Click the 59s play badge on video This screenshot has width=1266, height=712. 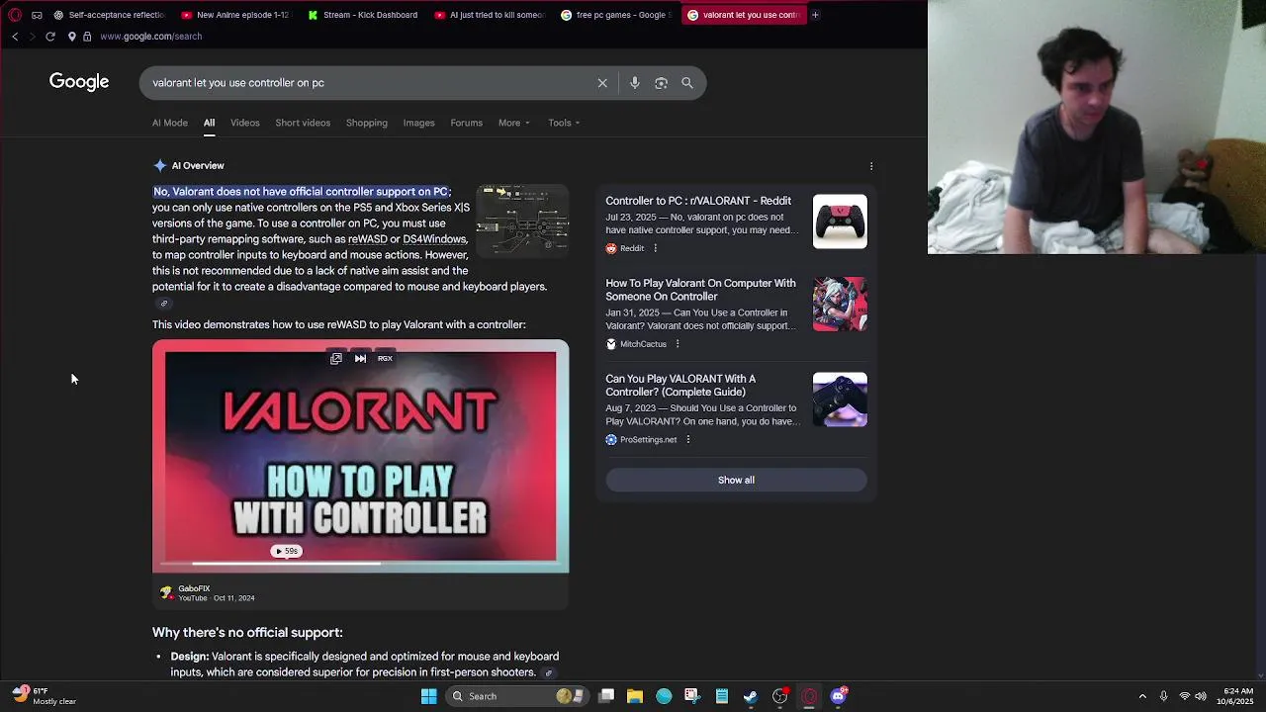(x=287, y=551)
